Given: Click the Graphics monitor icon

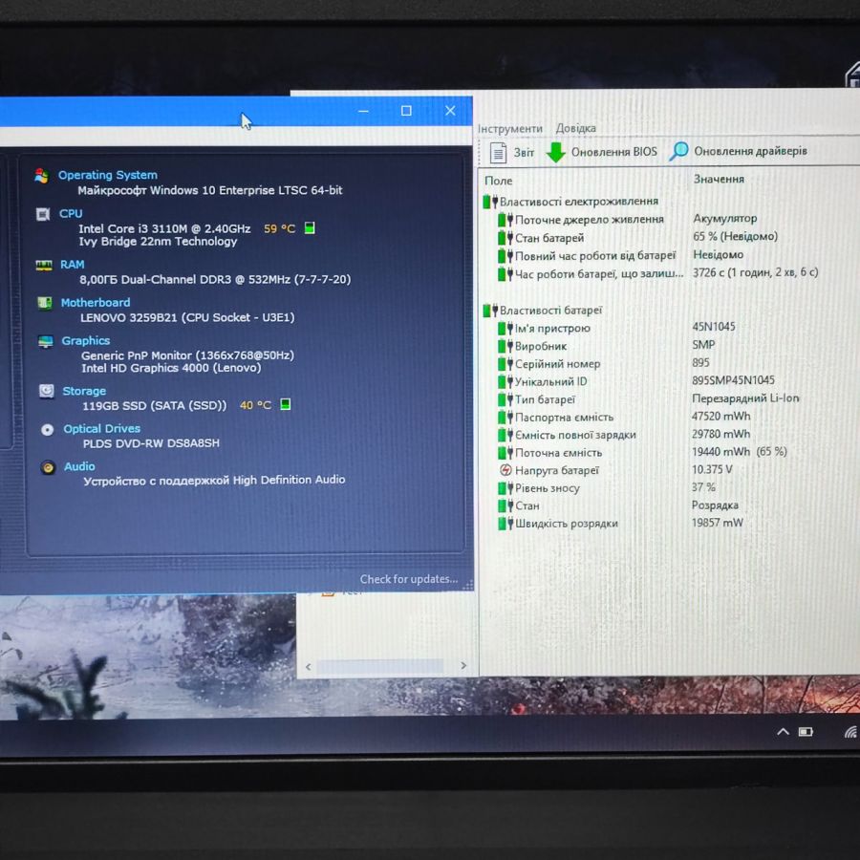Looking at the screenshot, I should coord(46,342).
